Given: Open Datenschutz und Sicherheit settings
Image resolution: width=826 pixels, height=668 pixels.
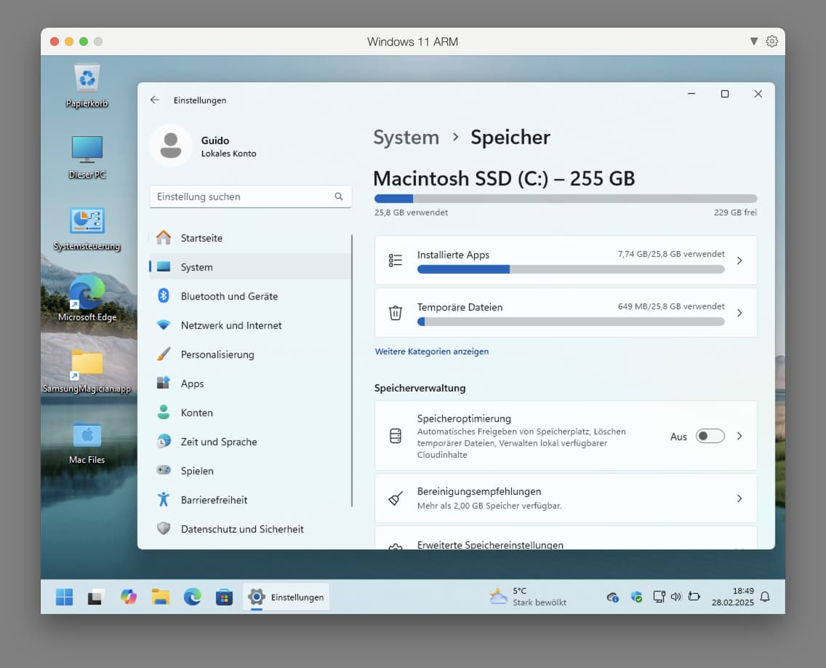Looking at the screenshot, I should (250, 529).
